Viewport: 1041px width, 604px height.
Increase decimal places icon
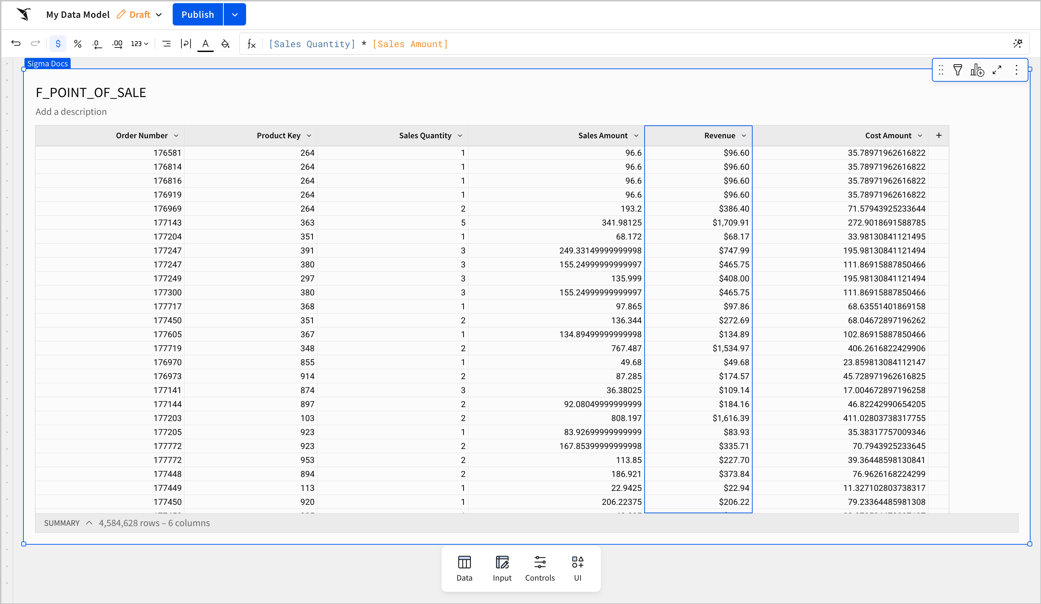117,44
